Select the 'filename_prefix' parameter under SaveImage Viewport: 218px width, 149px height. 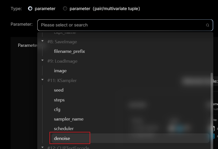[69, 51]
